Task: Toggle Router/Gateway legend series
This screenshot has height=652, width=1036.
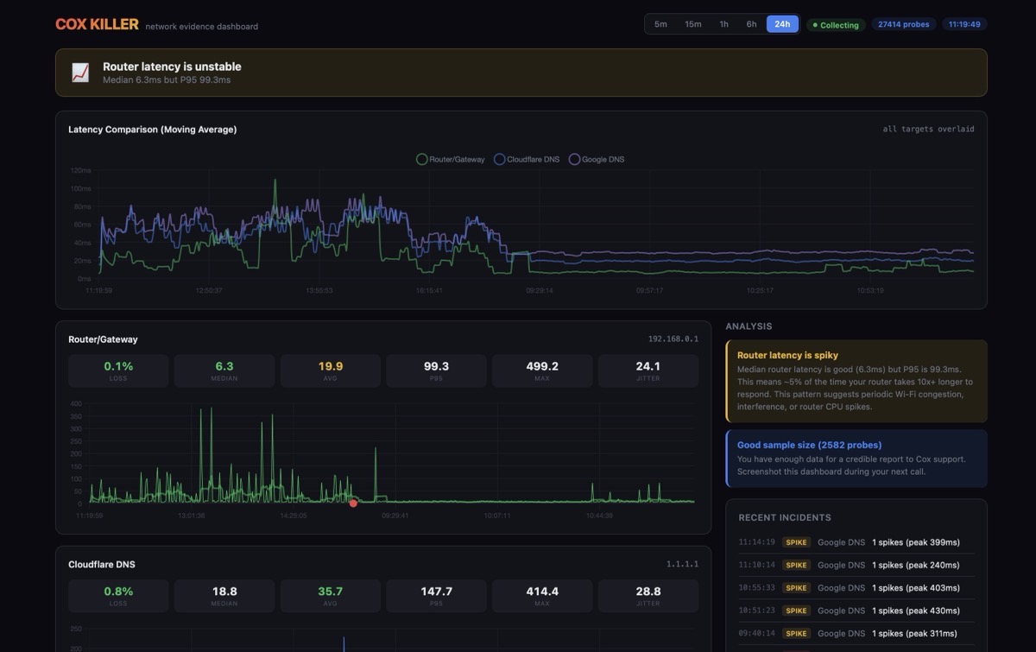Action: click(x=451, y=159)
